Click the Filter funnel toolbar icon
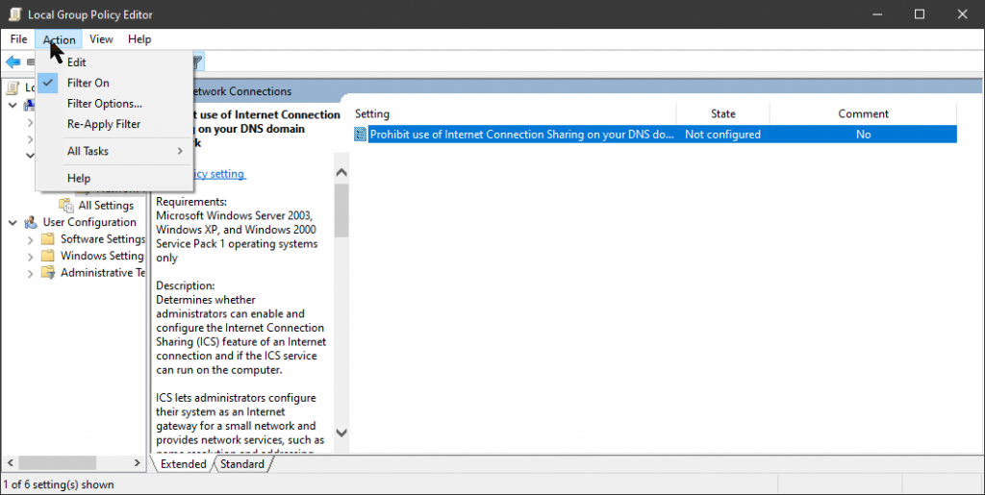The width and height of the screenshot is (985, 495). [197, 62]
